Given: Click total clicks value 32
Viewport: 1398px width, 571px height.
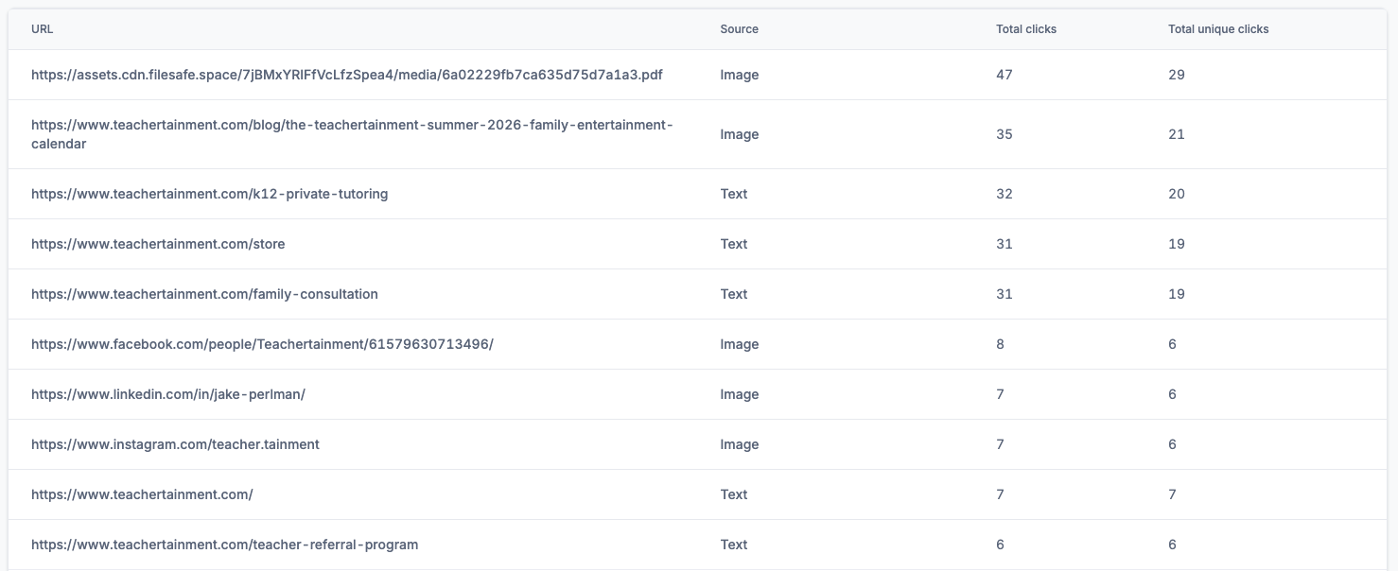Looking at the screenshot, I should click(x=1005, y=194).
